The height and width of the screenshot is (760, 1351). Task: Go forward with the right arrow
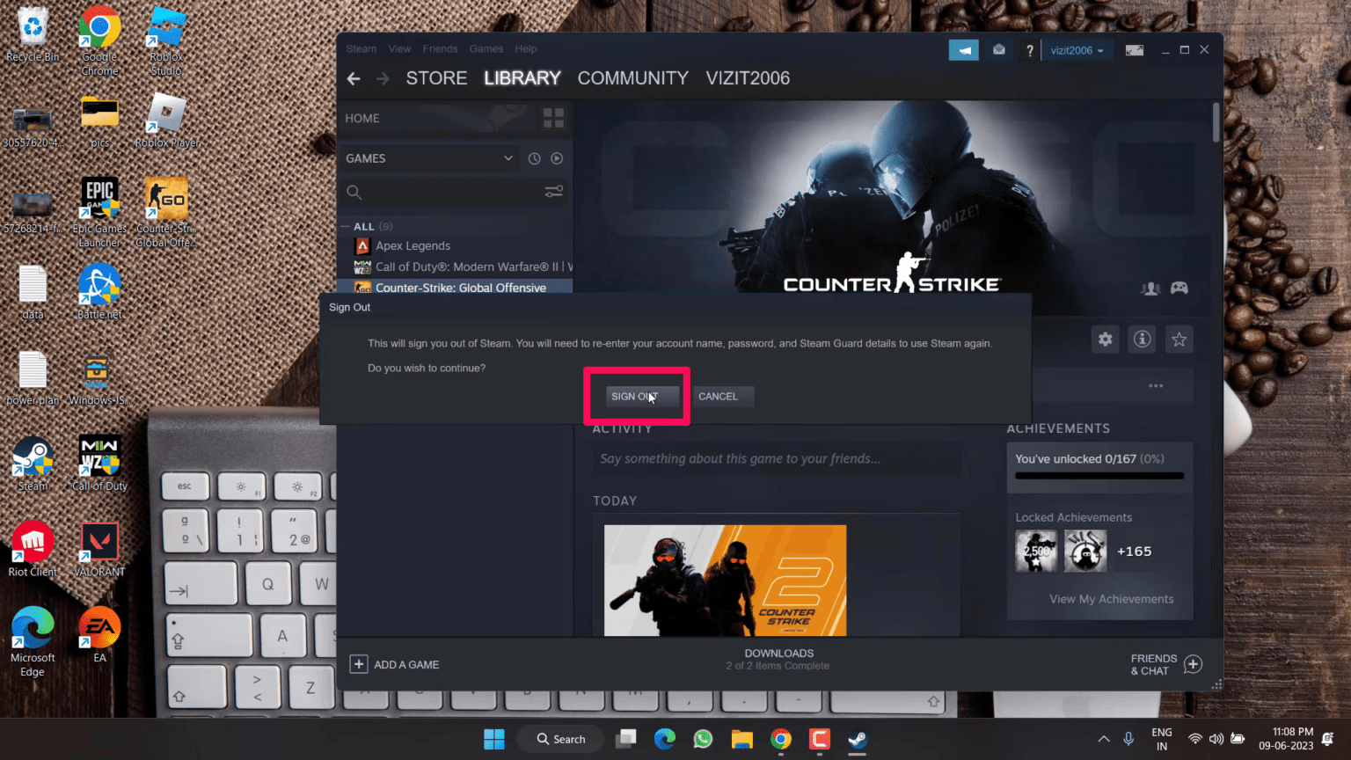[383, 79]
